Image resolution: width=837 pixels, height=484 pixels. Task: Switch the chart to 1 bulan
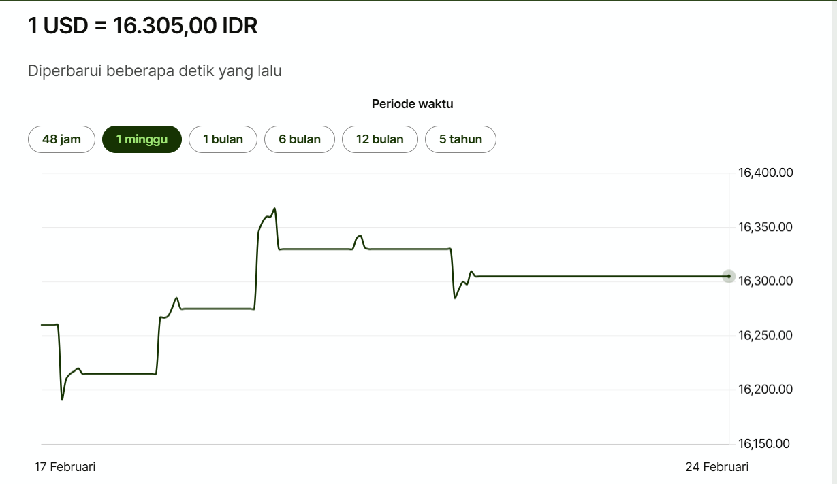(223, 139)
